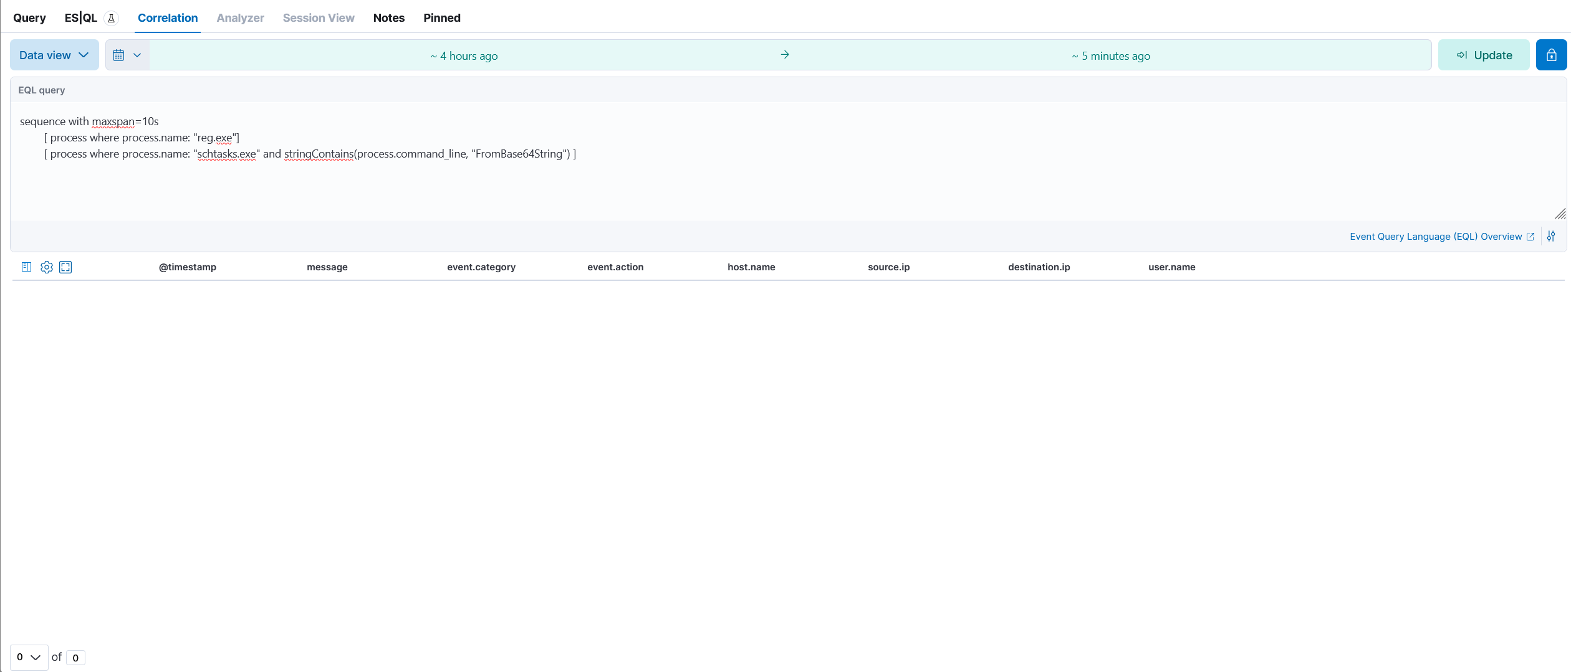Click the ES|QL beaker badge icon

point(111,18)
